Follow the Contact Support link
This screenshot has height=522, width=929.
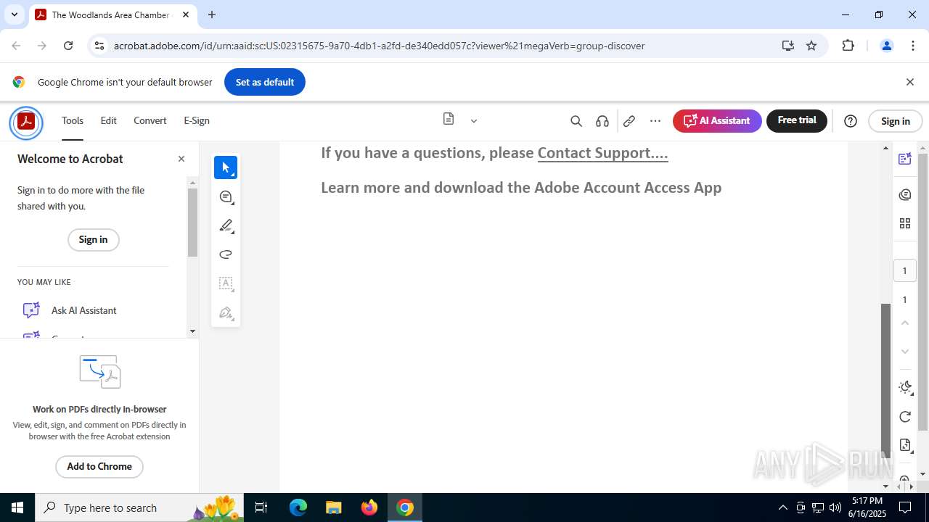602,153
